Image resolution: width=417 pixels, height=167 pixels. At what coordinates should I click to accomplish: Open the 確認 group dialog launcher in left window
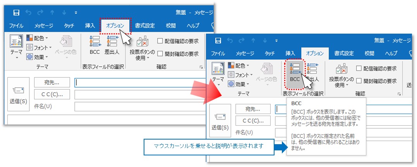coord(201,67)
